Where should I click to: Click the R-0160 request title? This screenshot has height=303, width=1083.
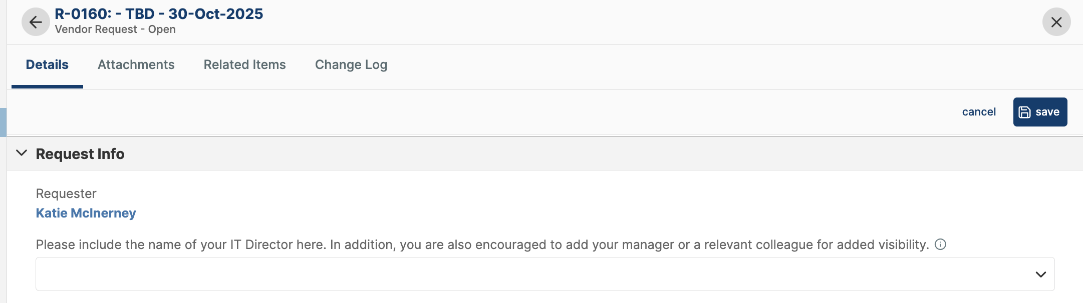[x=158, y=13]
